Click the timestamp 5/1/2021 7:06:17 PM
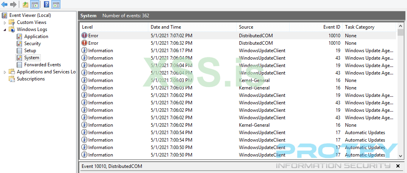The image size is (407, 173). [171, 51]
